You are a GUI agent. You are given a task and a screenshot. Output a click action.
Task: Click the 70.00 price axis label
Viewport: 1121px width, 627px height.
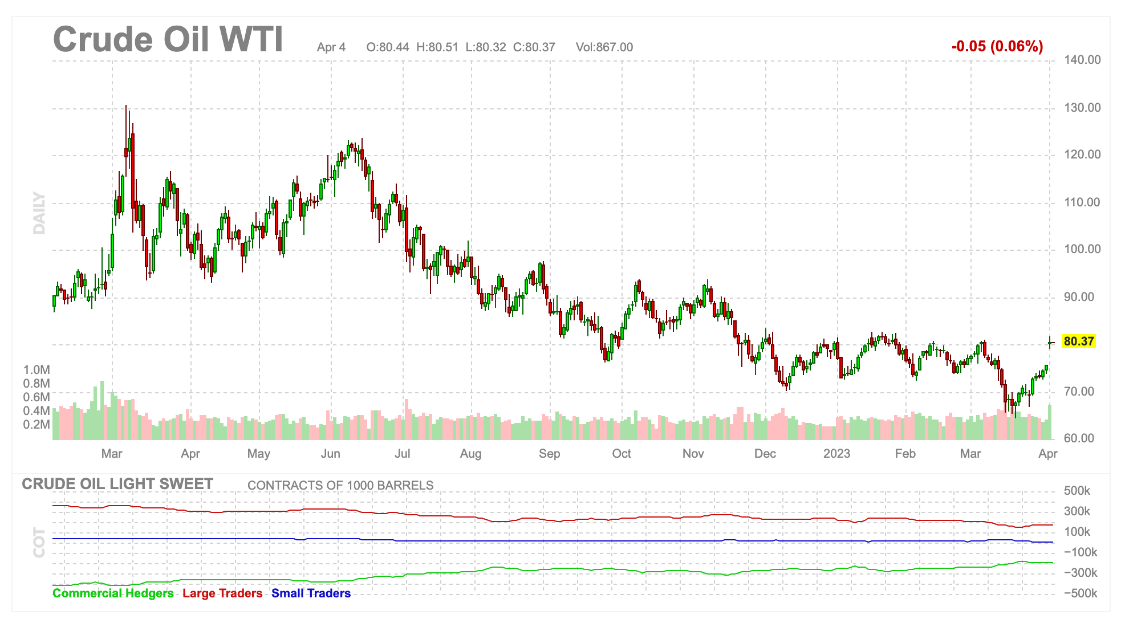[x=1079, y=392]
